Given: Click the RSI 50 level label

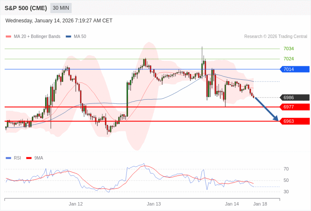Looking at the screenshot, I should (286, 180).
